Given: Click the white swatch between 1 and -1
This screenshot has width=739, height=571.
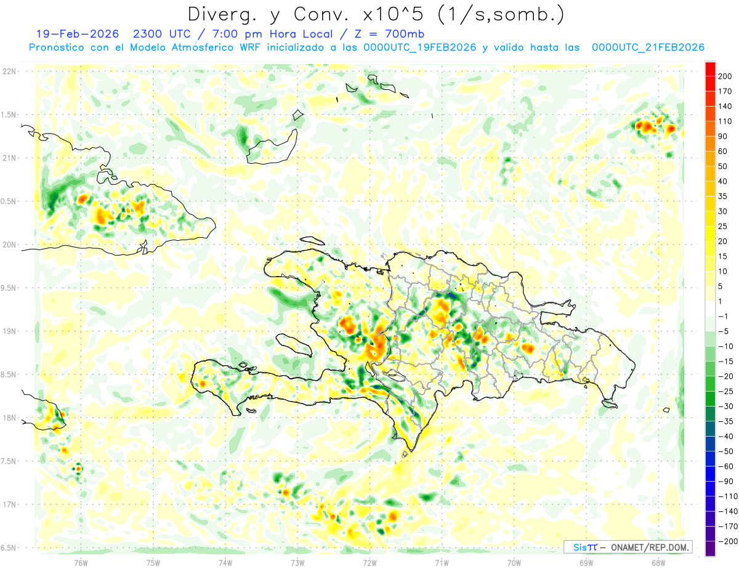Looking at the screenshot, I should pos(710,309).
